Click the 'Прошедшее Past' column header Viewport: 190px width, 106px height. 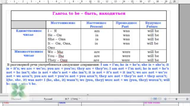tap(126, 25)
